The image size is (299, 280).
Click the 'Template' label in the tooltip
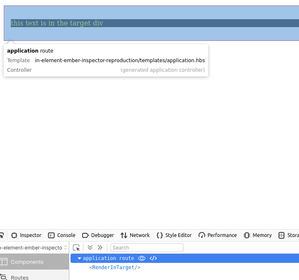click(x=18, y=61)
